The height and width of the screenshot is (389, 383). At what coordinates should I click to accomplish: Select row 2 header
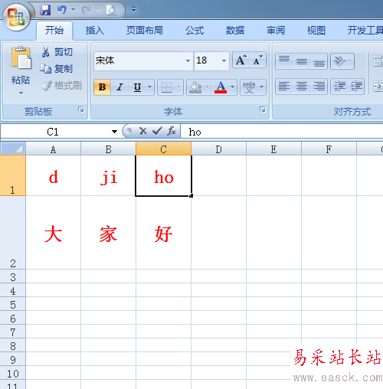pos(13,233)
